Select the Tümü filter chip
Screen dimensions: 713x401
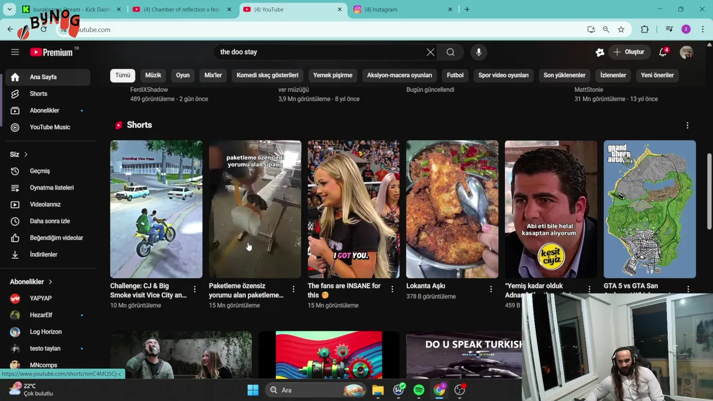[x=123, y=75]
